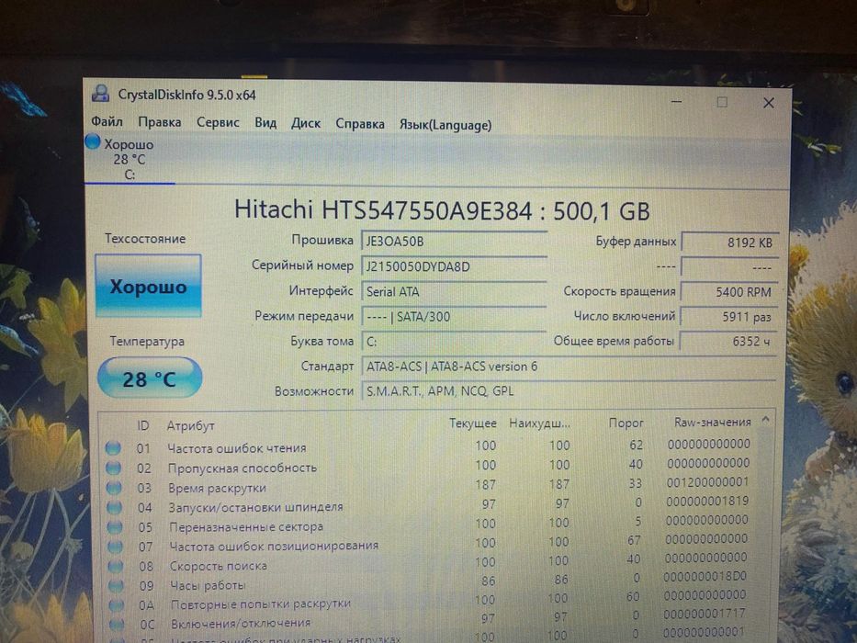This screenshot has width=857, height=643.
Task: Click raw value 000000001819
Action: click(x=706, y=501)
